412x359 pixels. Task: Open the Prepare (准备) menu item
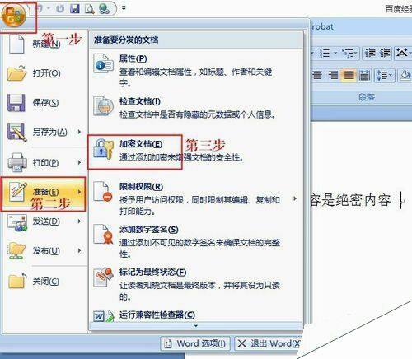pos(43,194)
